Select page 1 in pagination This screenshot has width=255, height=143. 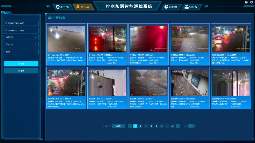(x=135, y=126)
